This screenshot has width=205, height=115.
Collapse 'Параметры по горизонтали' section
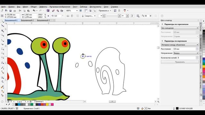[162, 24]
